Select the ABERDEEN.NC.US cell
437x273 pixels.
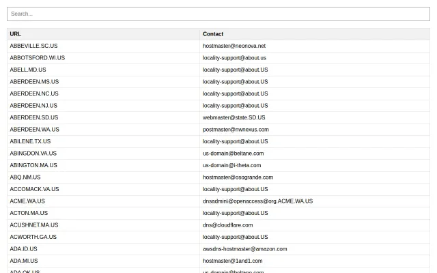click(x=103, y=94)
